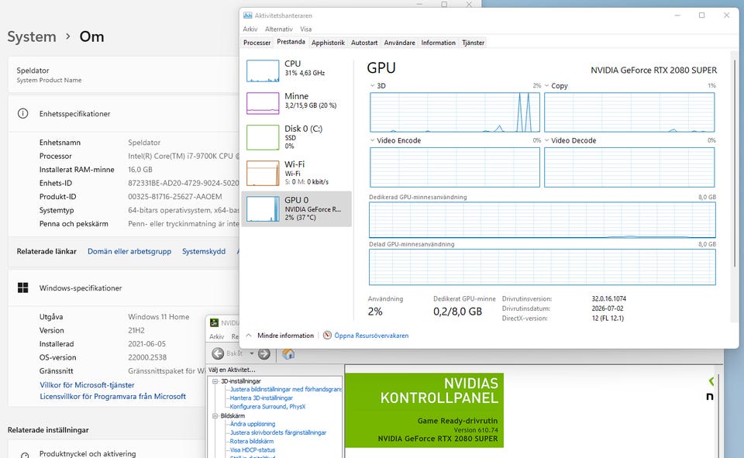Collapse the Bildskärm tree node
This screenshot has width=744, height=458.
coord(215,415)
